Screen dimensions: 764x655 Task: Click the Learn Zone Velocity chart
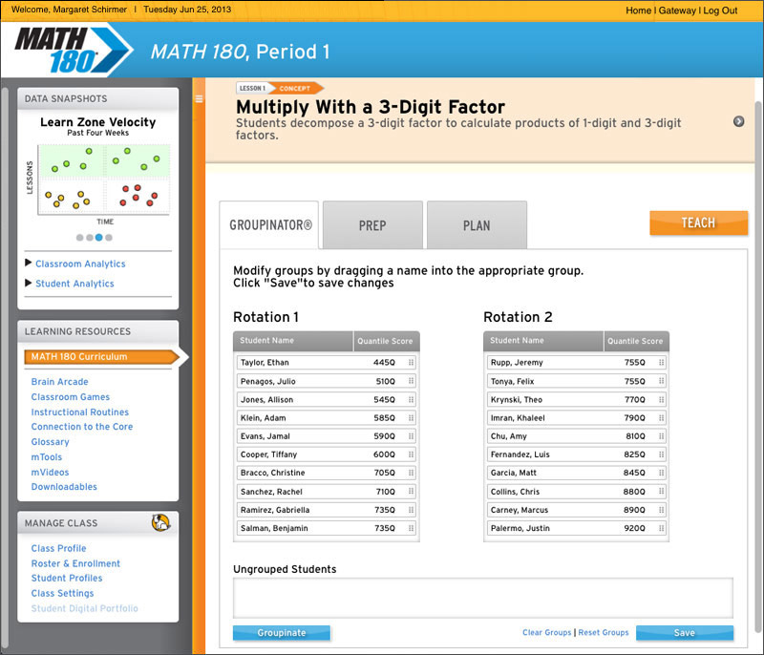(x=104, y=180)
